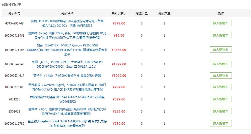Click the 最新京东价 column header
This screenshot has height=134, width=251.
pos(119,13)
